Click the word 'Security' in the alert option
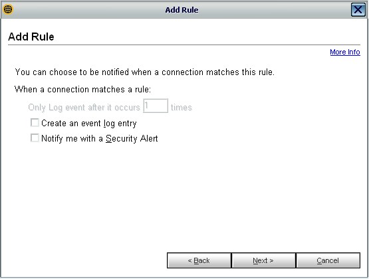Viewport: 369px width, 279px height. 122,138
